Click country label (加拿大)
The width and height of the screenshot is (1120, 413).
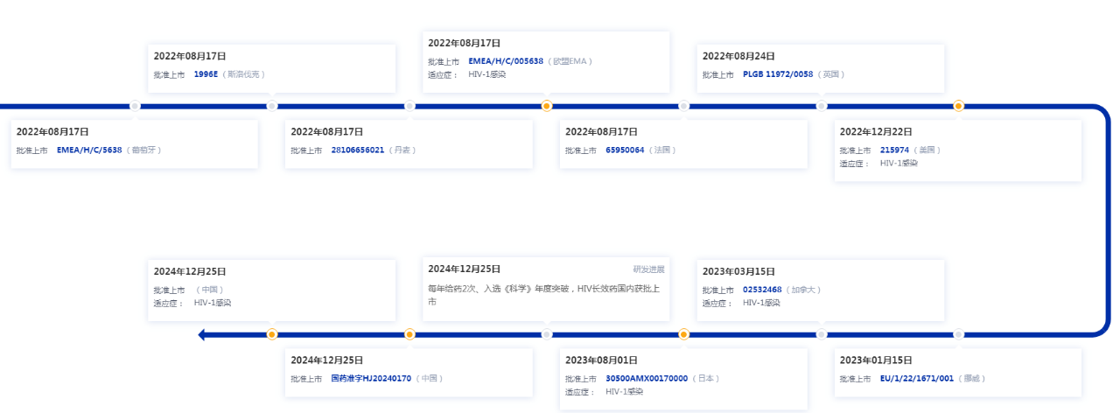(x=802, y=290)
